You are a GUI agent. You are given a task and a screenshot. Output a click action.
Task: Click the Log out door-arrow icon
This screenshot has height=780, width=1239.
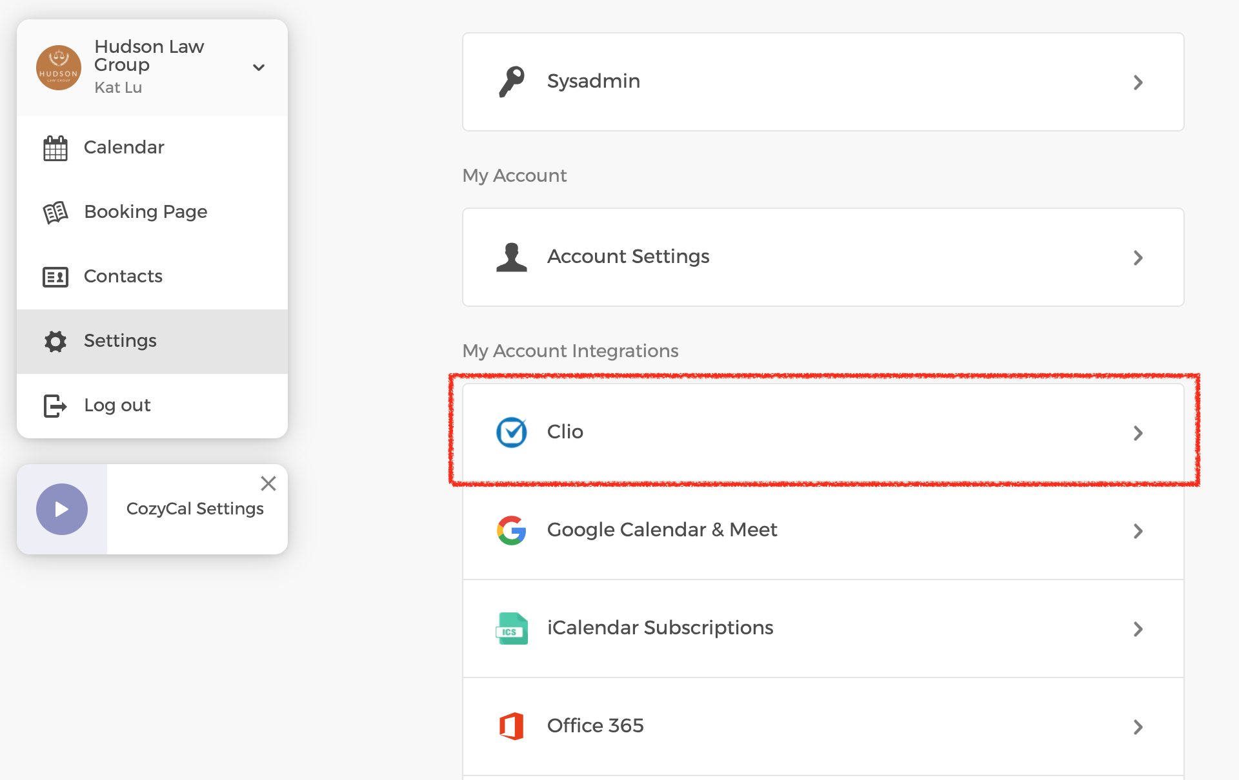click(x=55, y=406)
